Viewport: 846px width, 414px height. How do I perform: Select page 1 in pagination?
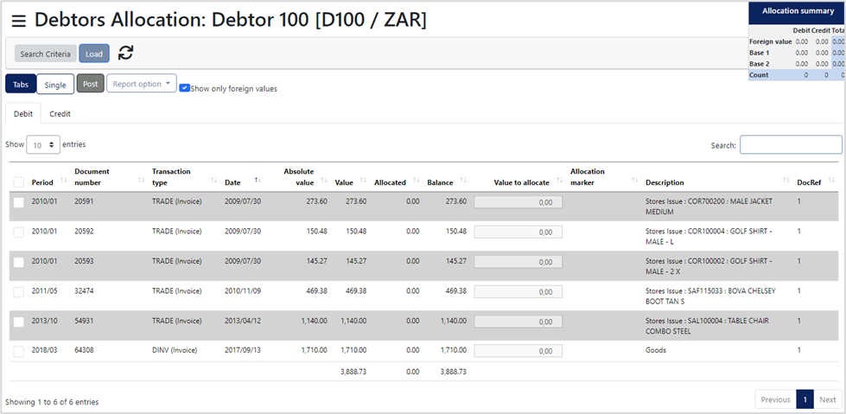coord(805,399)
